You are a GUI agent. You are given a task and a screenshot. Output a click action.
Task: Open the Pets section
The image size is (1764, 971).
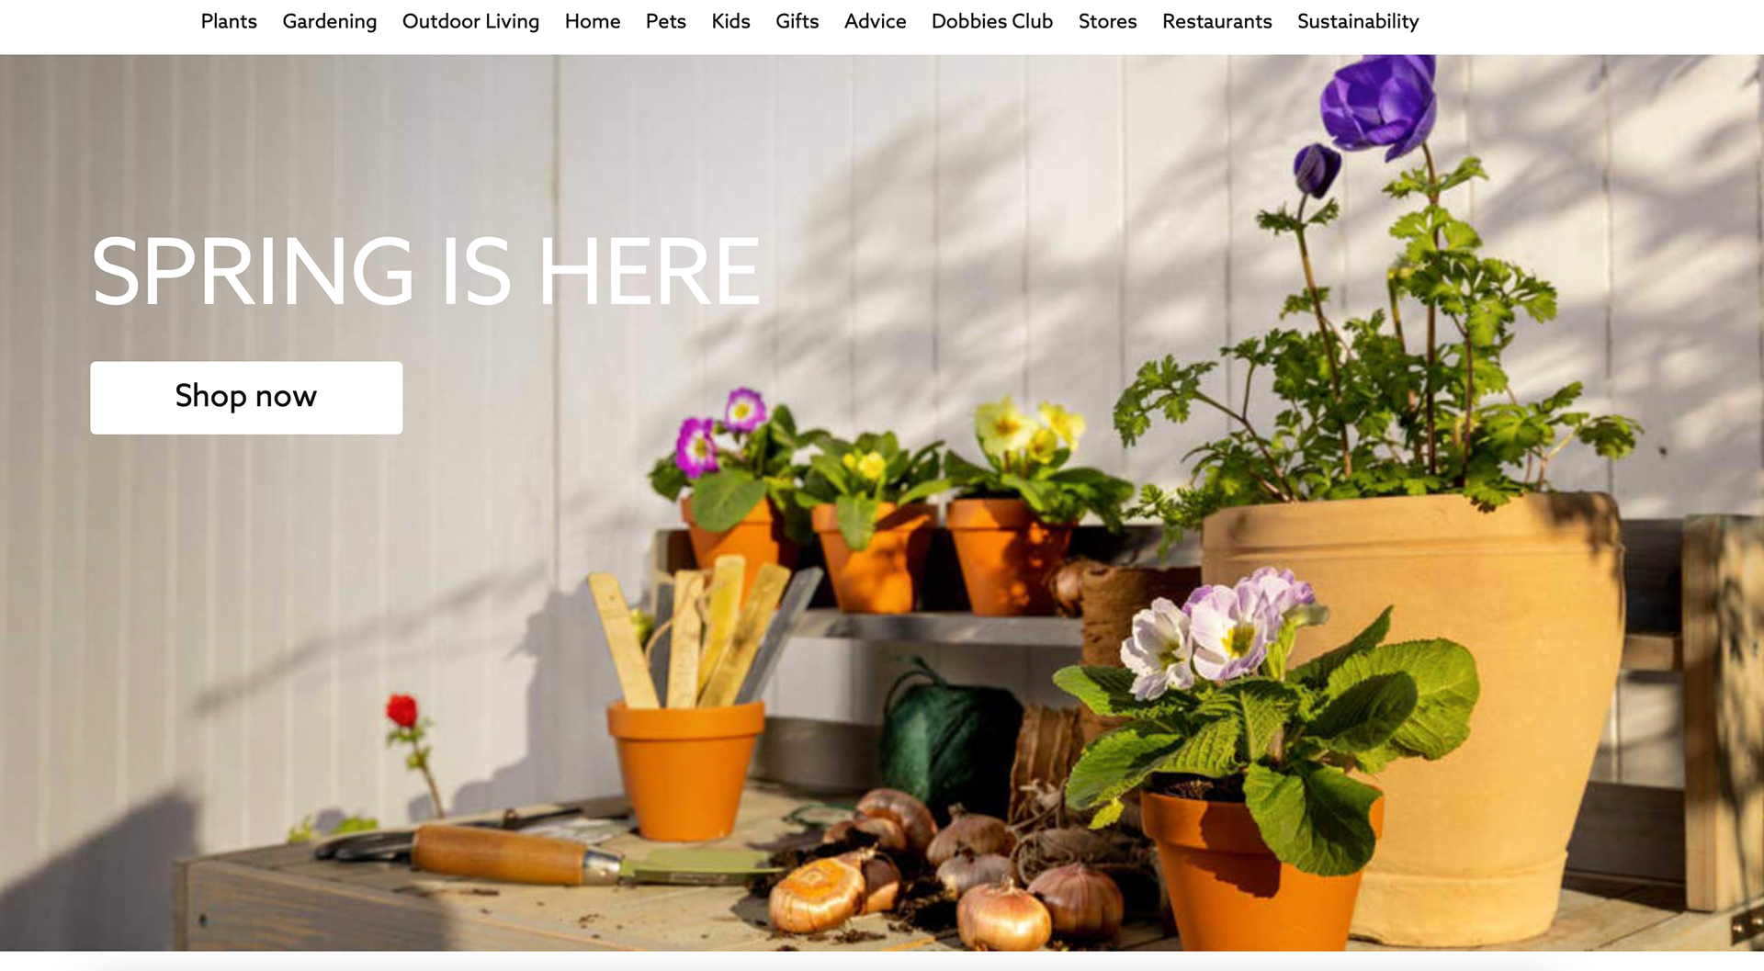665,21
